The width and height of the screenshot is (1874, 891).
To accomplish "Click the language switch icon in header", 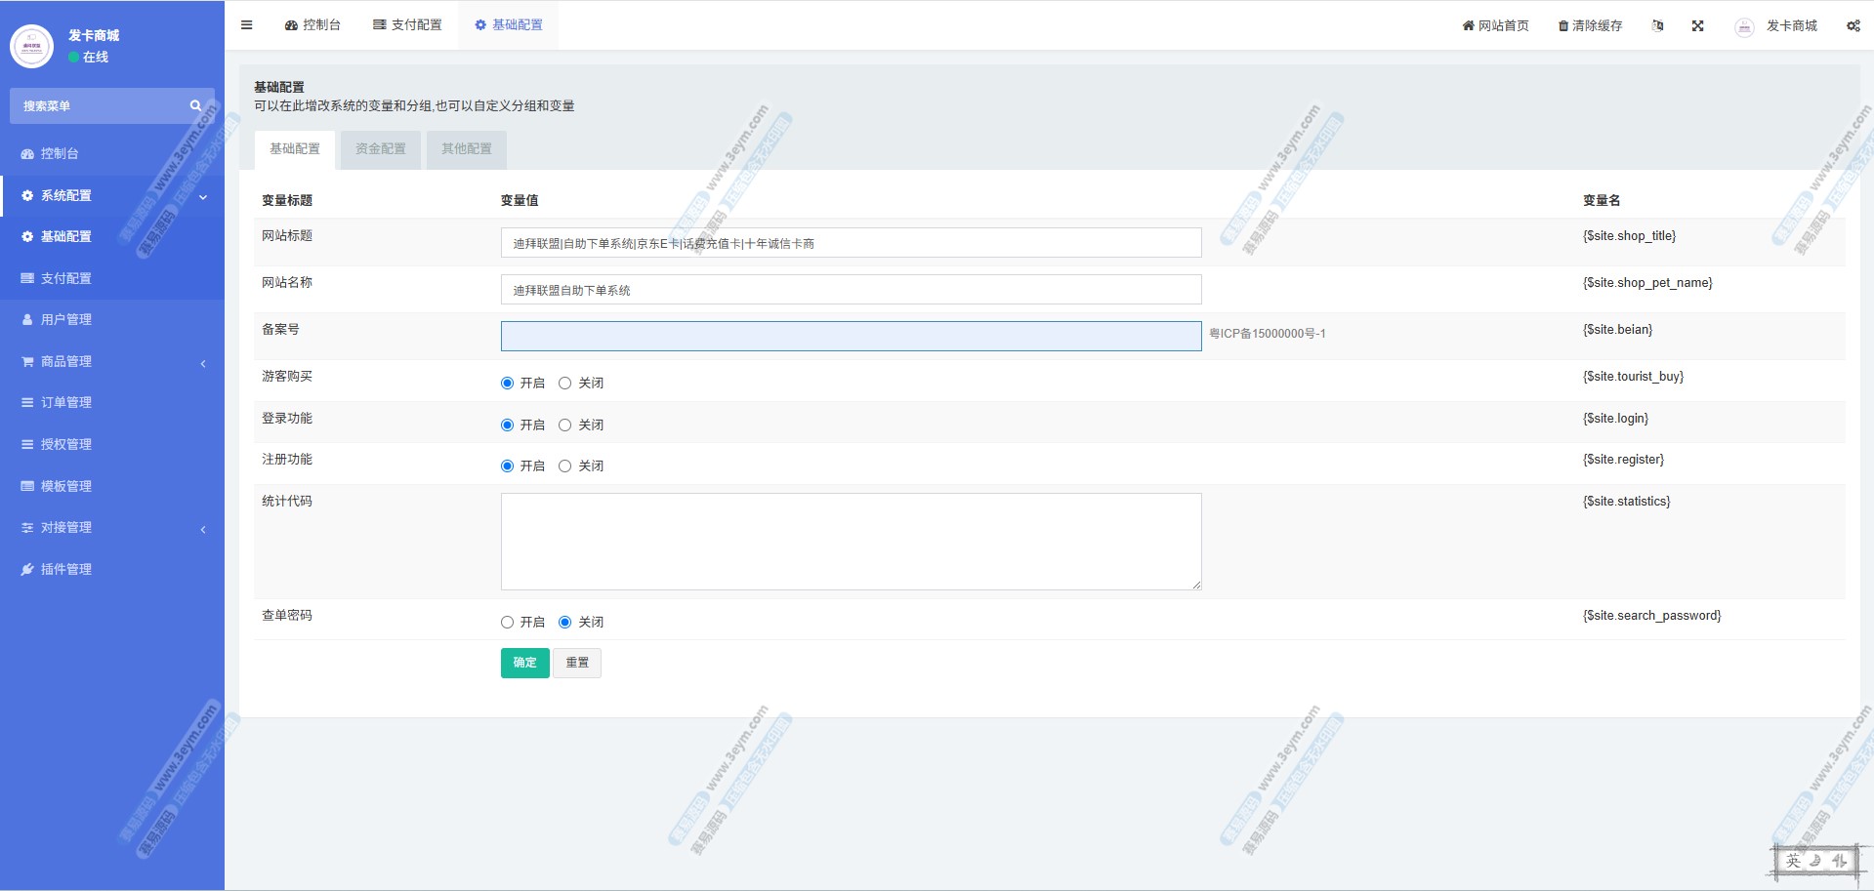I will (1657, 26).
